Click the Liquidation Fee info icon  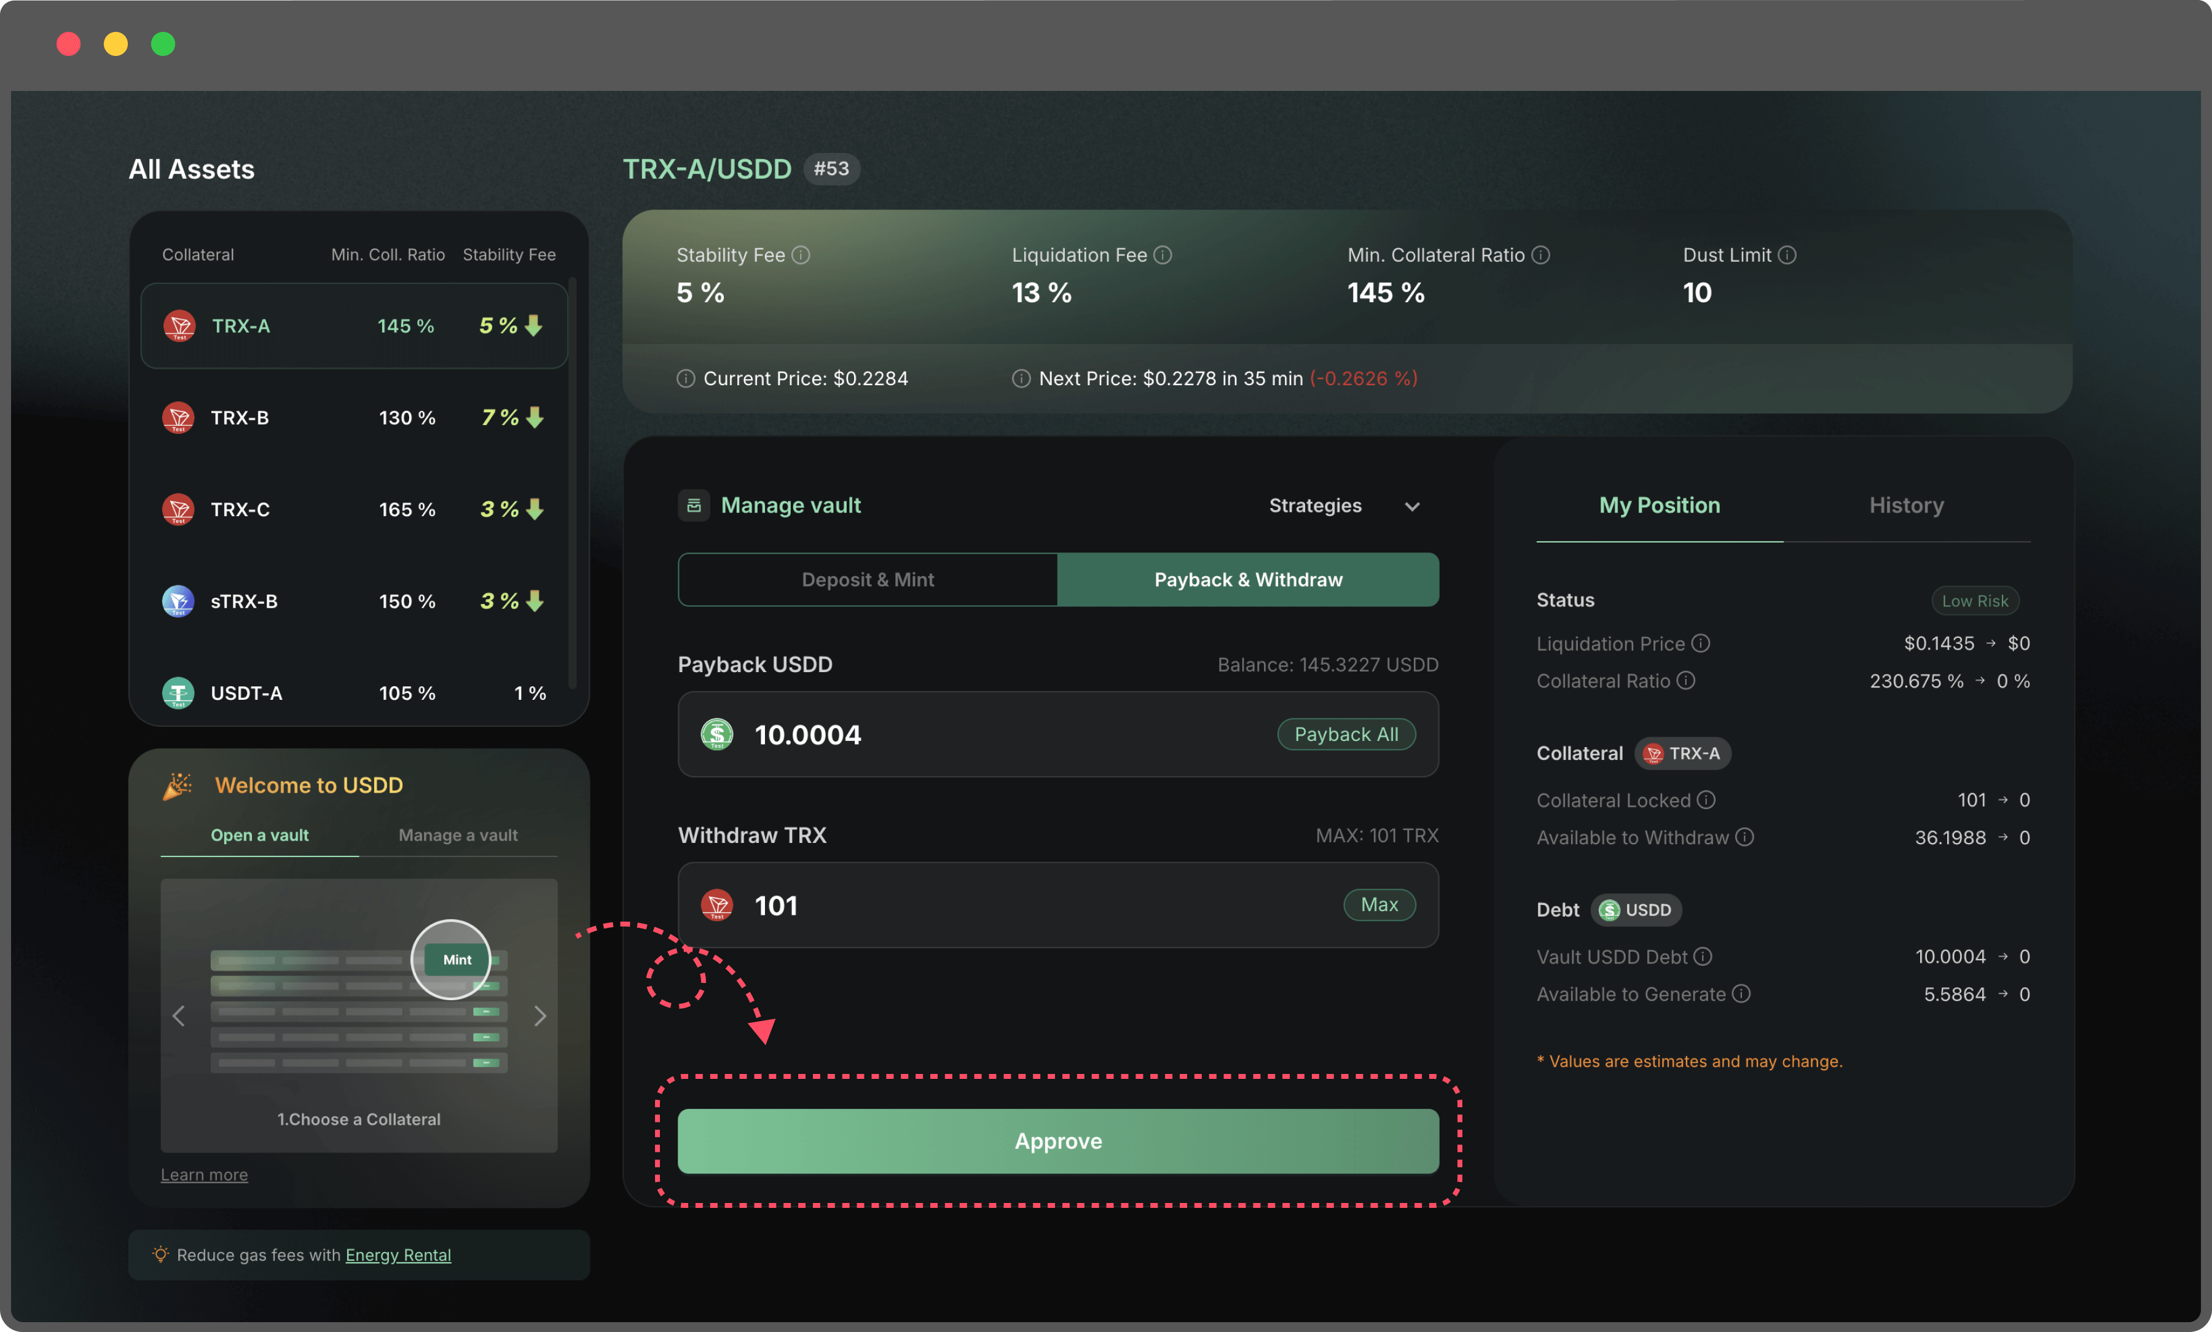1163,255
